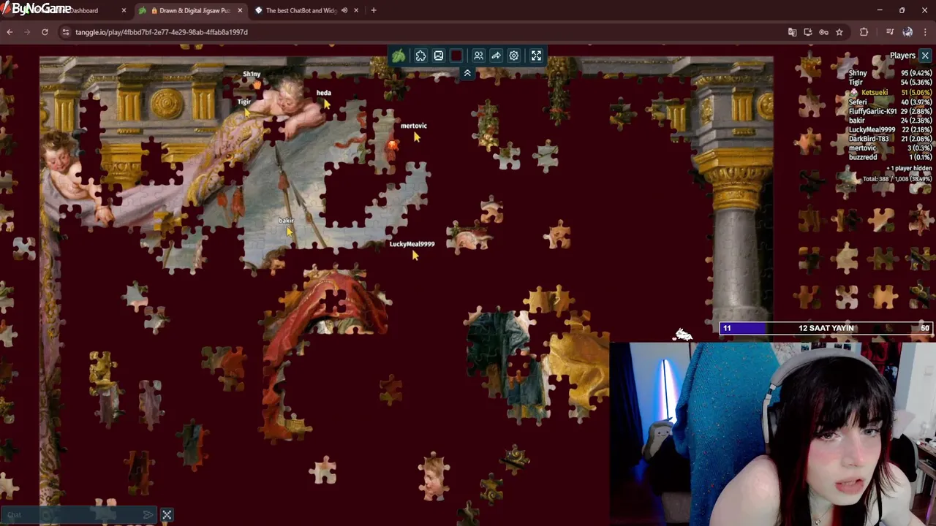View site information icon in address bar
Screen dimensions: 936x526
(66, 32)
